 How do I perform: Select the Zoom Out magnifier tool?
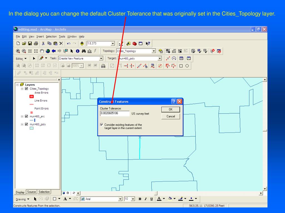(24, 51)
